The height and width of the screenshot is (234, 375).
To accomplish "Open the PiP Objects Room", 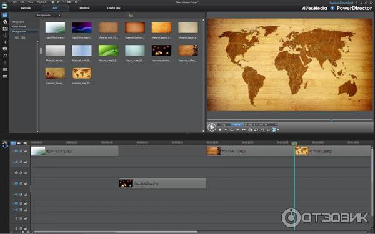I will pyautogui.click(x=5, y=29).
